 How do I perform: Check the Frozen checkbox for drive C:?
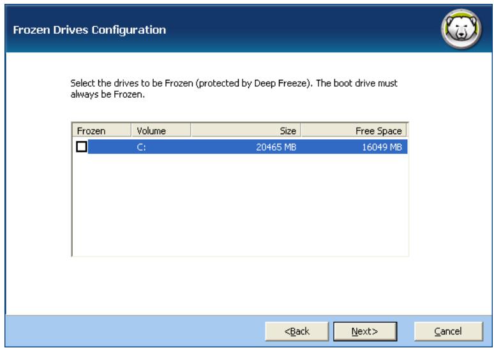click(82, 147)
